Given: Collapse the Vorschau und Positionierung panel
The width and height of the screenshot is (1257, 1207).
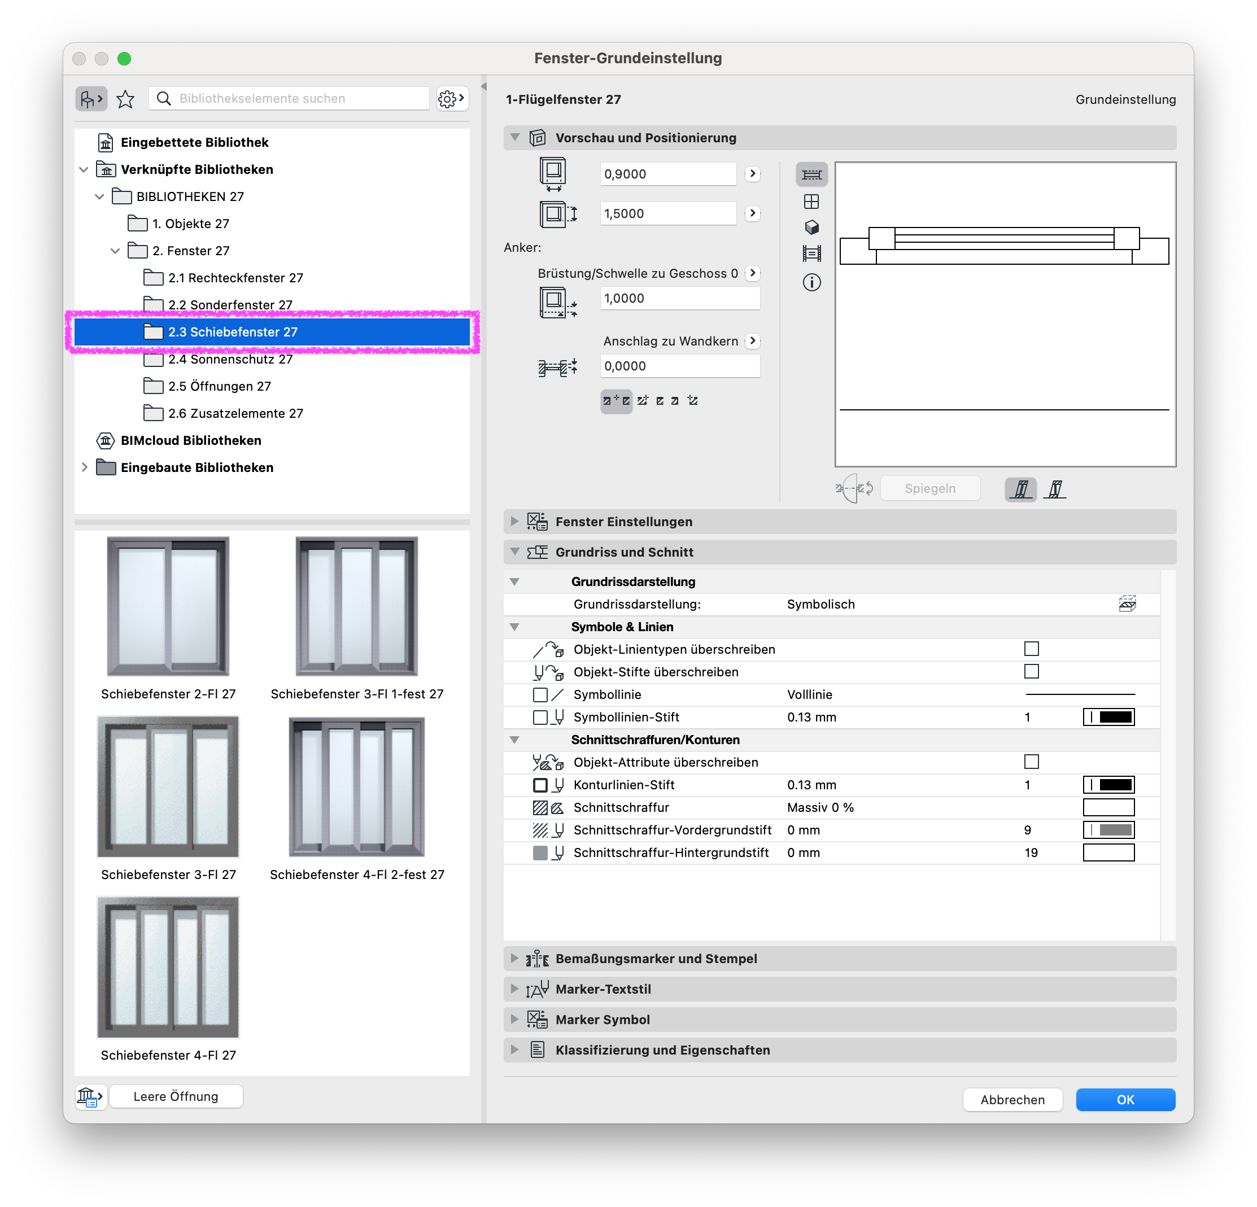Looking at the screenshot, I should coord(514,137).
